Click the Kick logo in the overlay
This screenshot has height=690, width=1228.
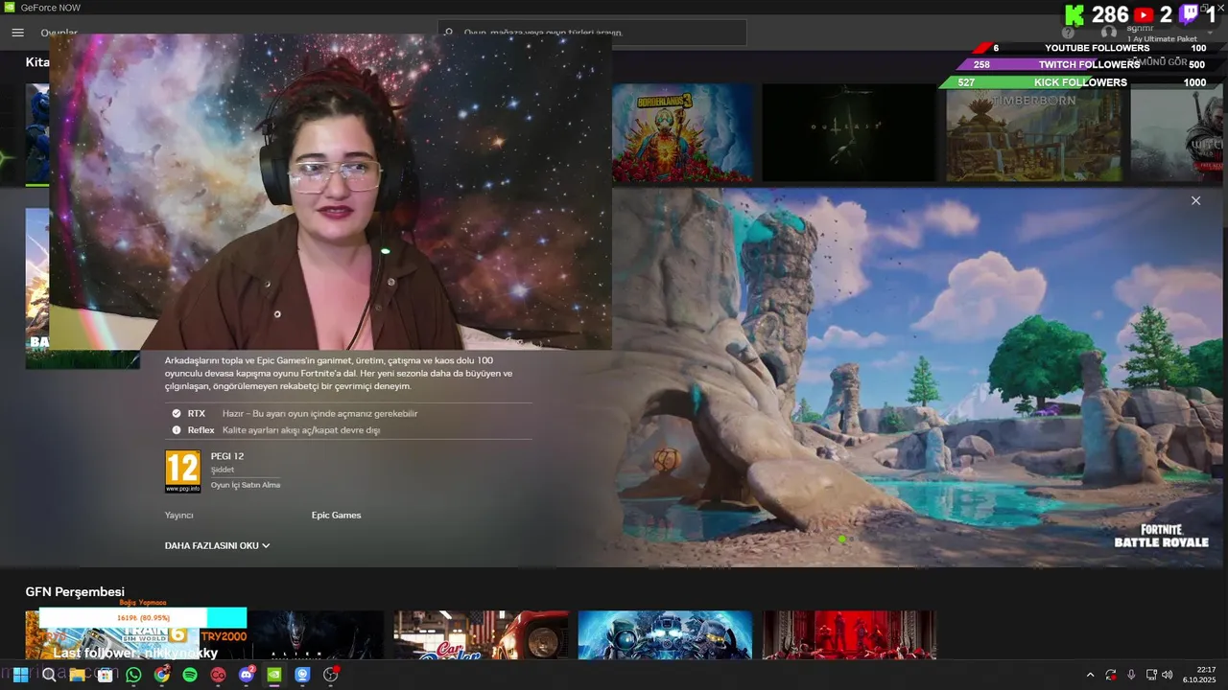pos(1075,14)
